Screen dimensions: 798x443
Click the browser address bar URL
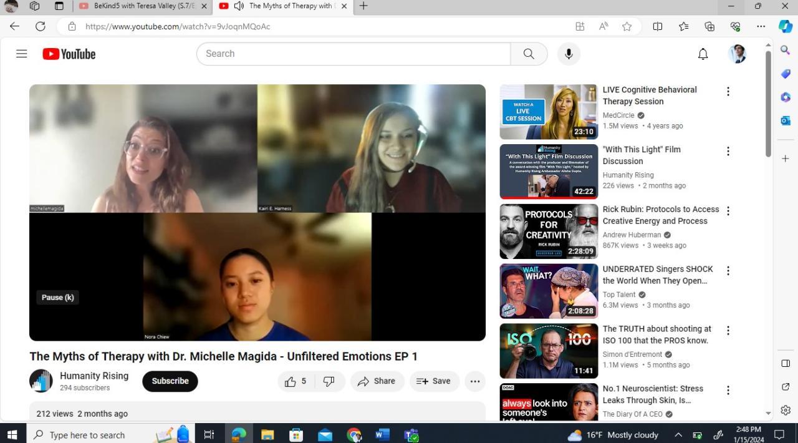pos(178,26)
